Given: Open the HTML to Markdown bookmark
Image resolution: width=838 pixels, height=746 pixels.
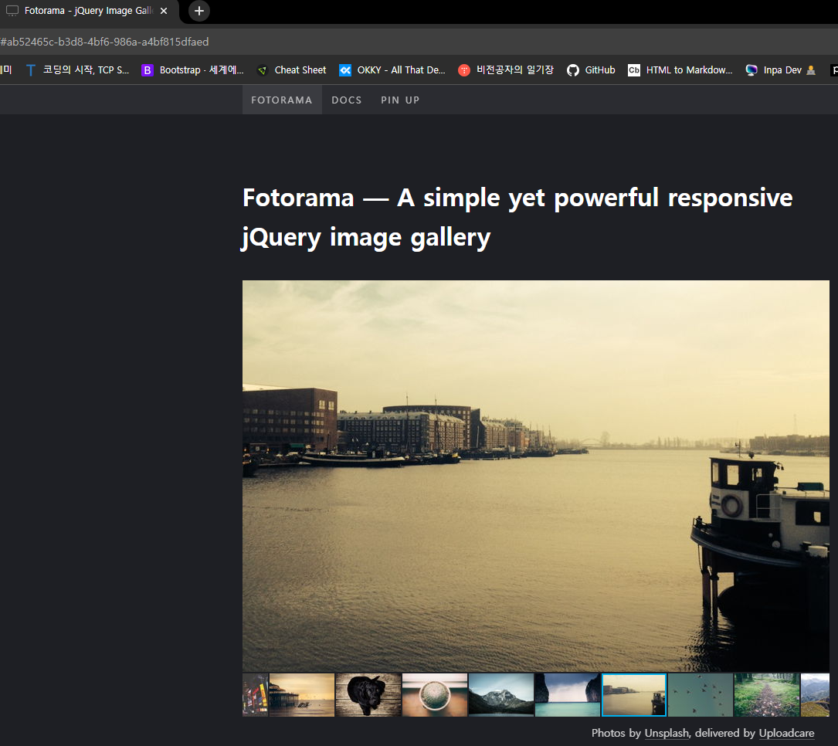Looking at the screenshot, I should (x=680, y=70).
